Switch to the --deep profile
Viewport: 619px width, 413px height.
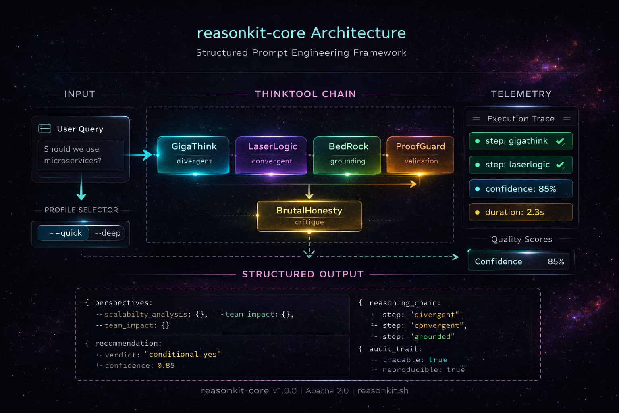(x=107, y=233)
